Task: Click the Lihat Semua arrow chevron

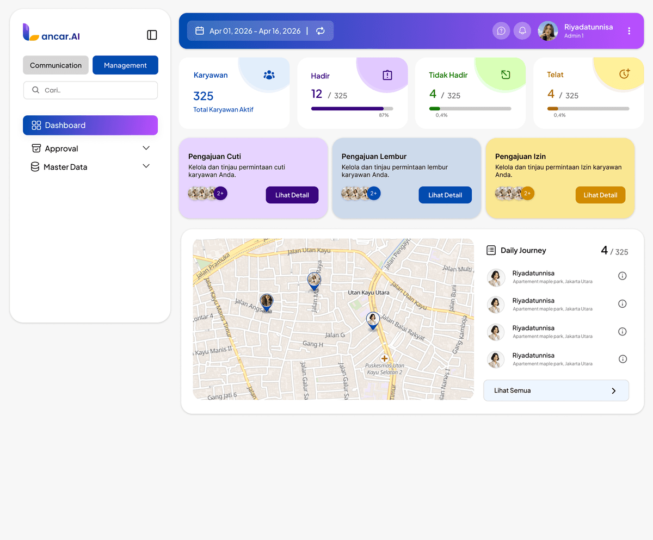Action: [x=614, y=390]
